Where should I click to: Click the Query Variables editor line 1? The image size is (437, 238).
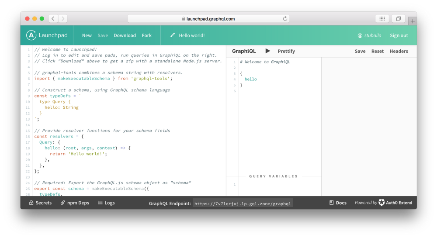[280, 184]
